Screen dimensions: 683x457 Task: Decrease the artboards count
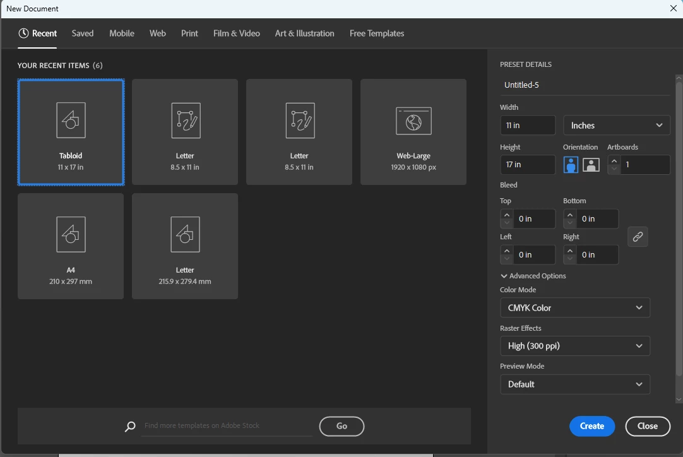pyautogui.click(x=614, y=169)
